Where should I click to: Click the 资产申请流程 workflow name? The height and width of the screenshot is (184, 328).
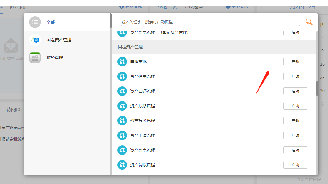(x=143, y=135)
